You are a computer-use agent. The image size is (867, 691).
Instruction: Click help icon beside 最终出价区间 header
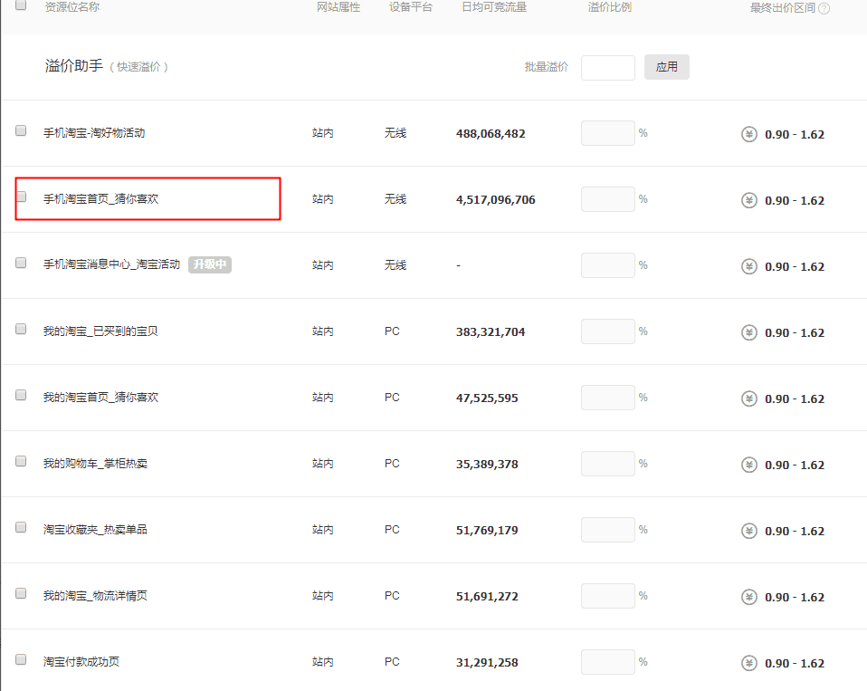824,9
